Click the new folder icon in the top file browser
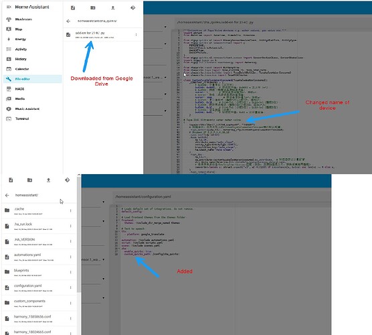372x335 pixels. tap(93, 8)
